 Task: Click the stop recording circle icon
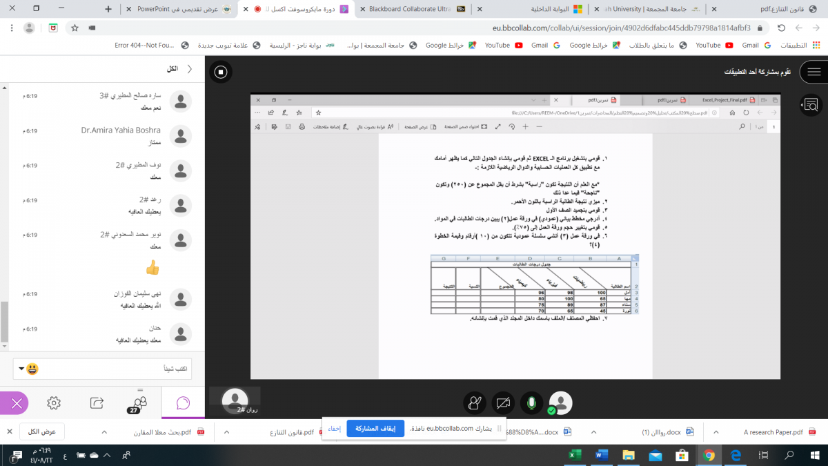pos(220,72)
